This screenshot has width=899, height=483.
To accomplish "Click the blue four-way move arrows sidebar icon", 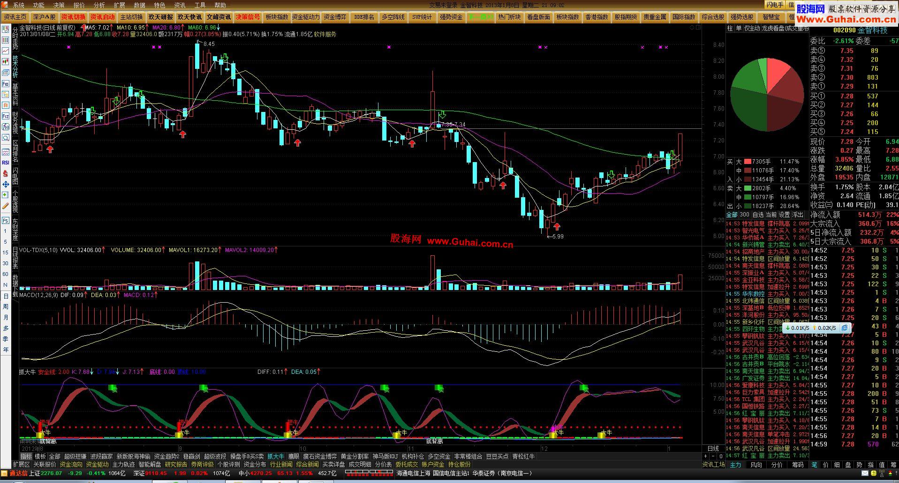I will pyautogui.click(x=6, y=184).
